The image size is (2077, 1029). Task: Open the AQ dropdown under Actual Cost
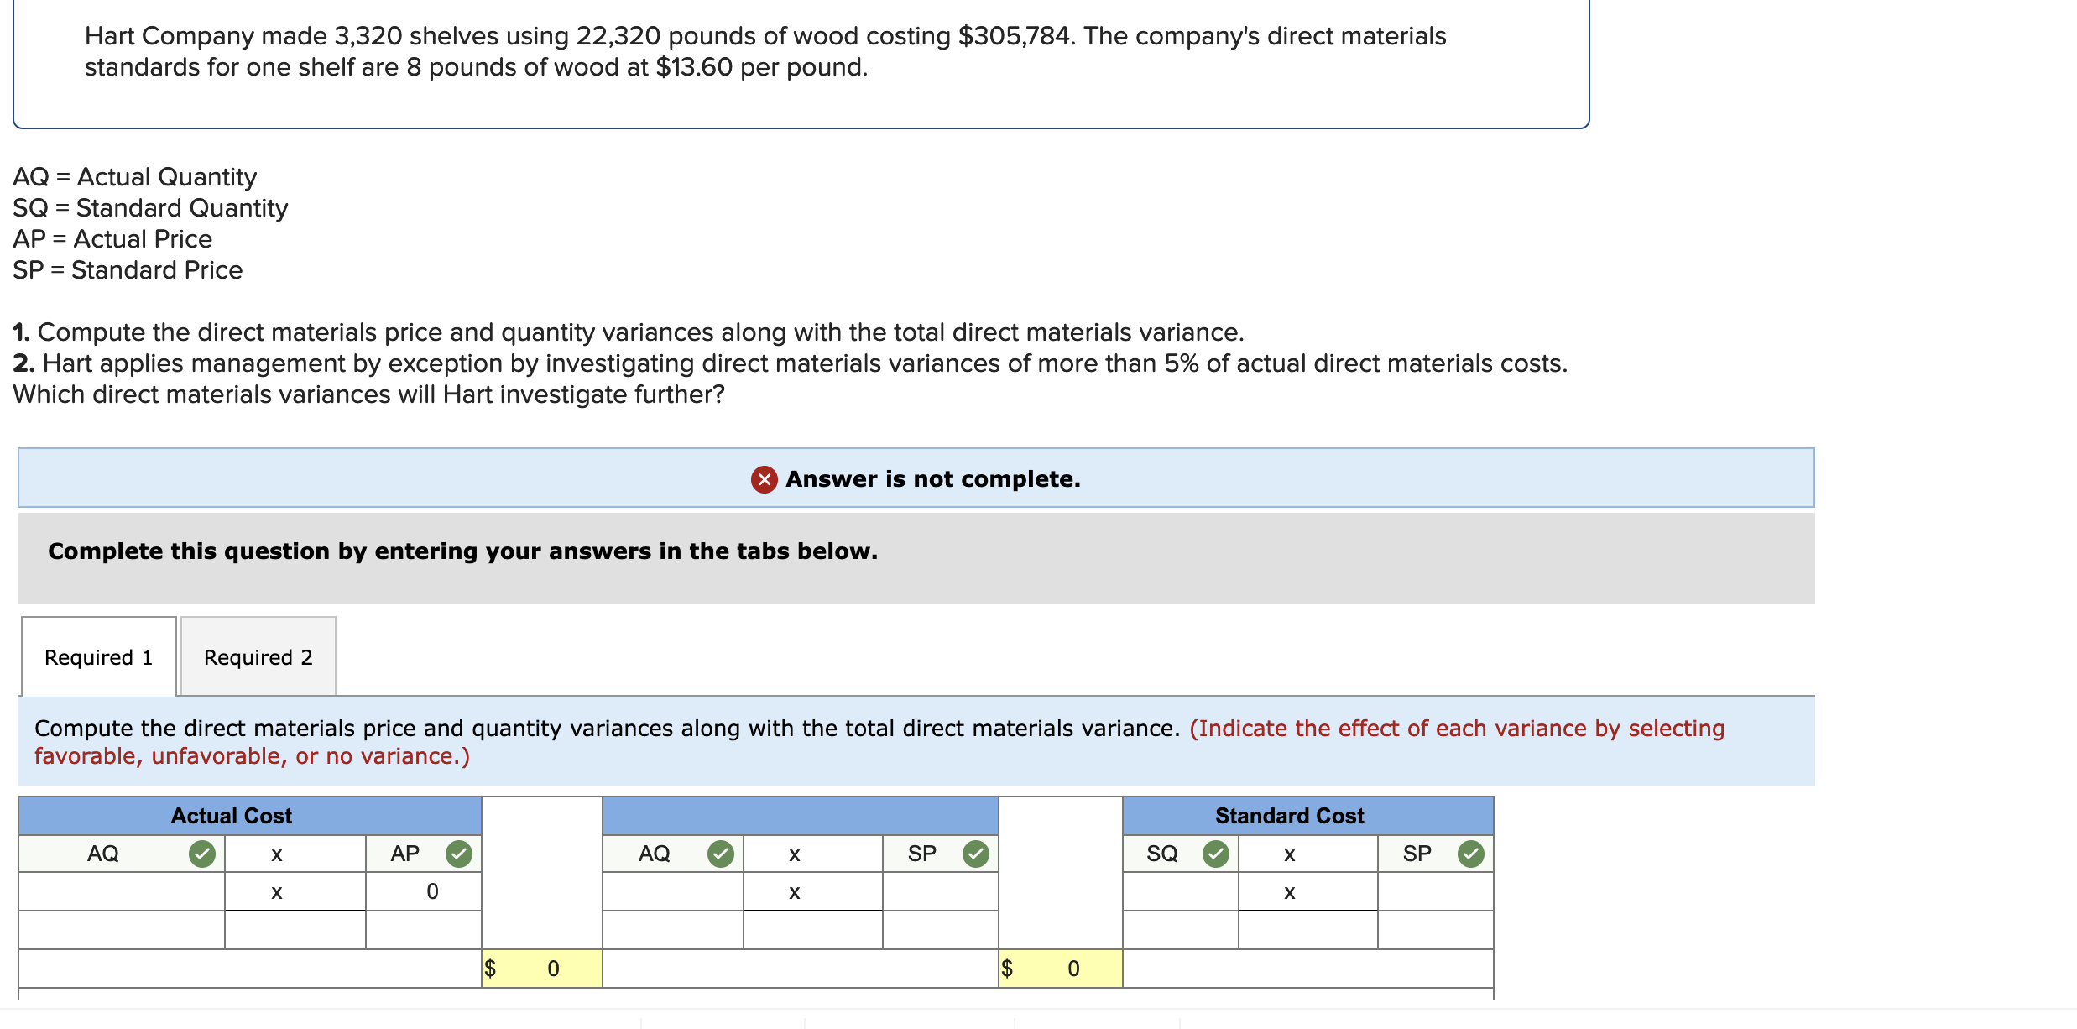point(103,854)
